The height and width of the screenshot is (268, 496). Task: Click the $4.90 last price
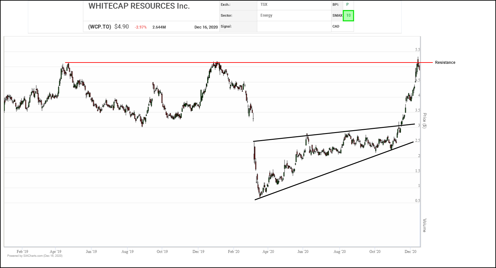[x=122, y=27]
